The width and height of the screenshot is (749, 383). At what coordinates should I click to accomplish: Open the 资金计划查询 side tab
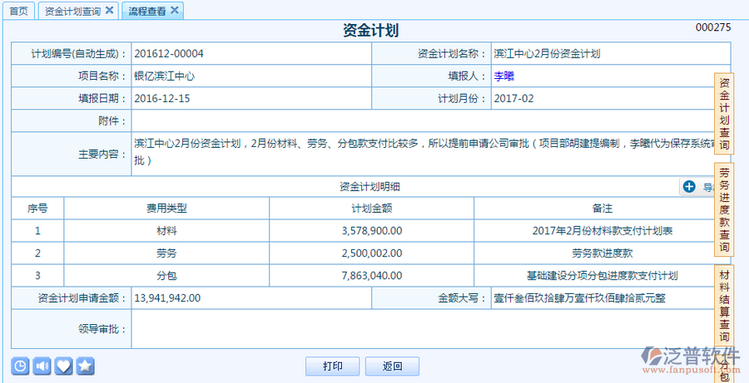[x=724, y=114]
